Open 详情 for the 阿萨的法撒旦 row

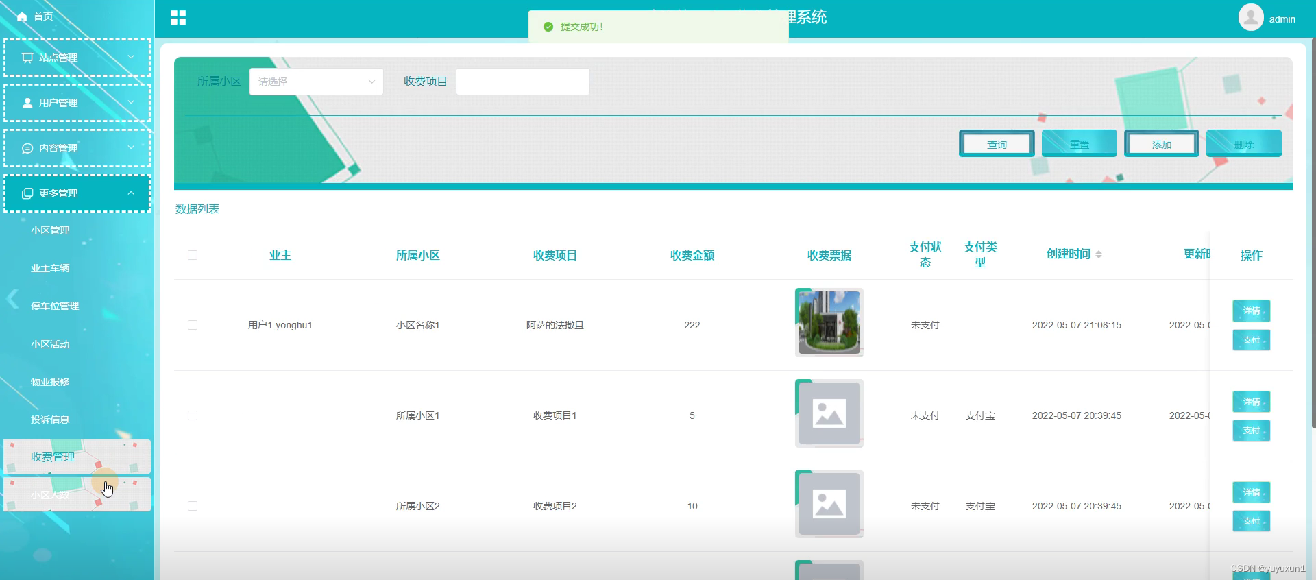pos(1252,311)
